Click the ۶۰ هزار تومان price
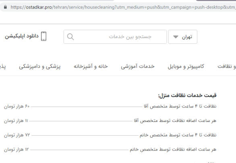Screen dimensions: 236x163 point(17,107)
